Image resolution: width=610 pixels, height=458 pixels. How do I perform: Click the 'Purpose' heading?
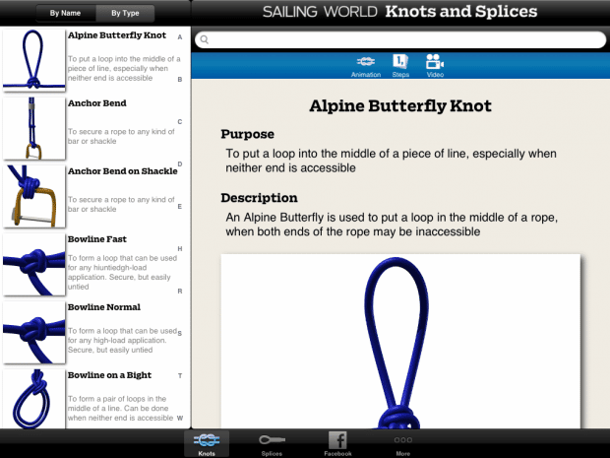point(247,134)
